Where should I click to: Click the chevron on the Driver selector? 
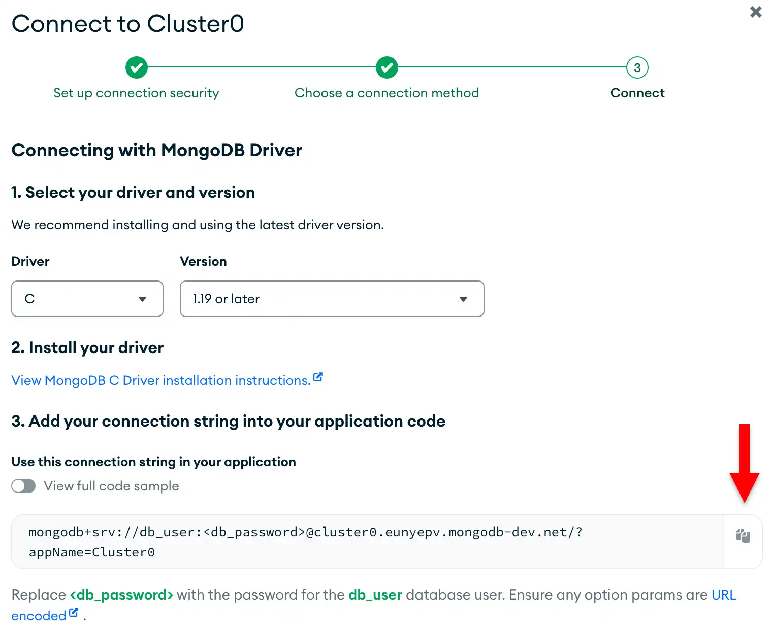(143, 299)
